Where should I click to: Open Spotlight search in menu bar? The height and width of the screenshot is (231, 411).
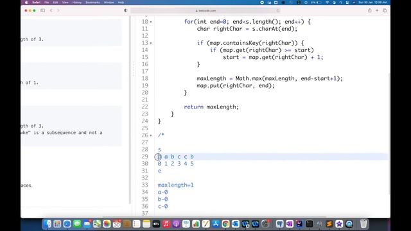[x=341, y=3]
